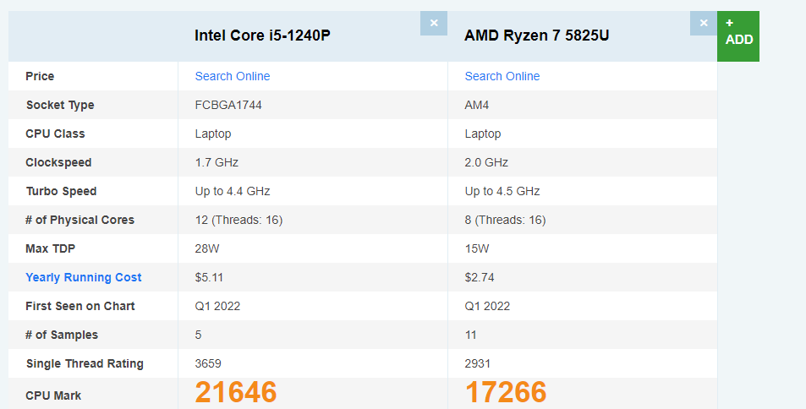Open the Yearly Running Cost link
Image resolution: width=806 pixels, height=409 pixels.
[x=83, y=277]
